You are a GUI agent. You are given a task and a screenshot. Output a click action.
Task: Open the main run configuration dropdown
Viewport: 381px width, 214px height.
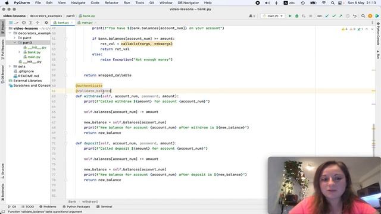click(273, 16)
